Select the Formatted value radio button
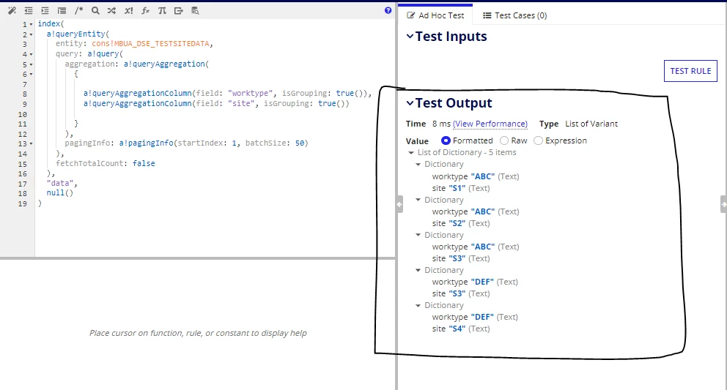 (x=446, y=140)
